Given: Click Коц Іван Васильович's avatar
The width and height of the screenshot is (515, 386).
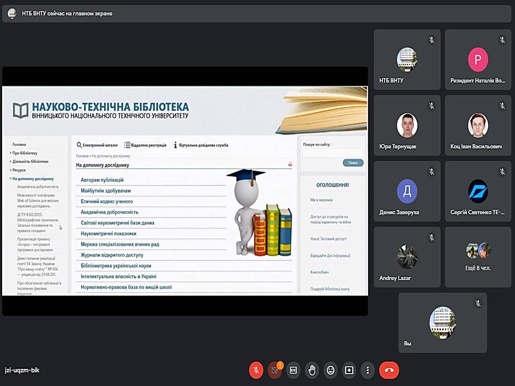Looking at the screenshot, I should 478,125.
